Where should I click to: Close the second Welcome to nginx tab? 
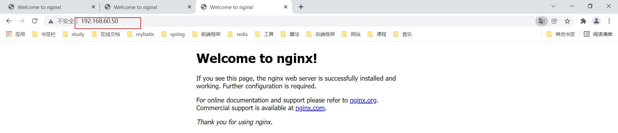[x=189, y=7]
